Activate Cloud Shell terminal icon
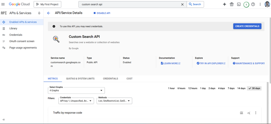 (239, 5)
